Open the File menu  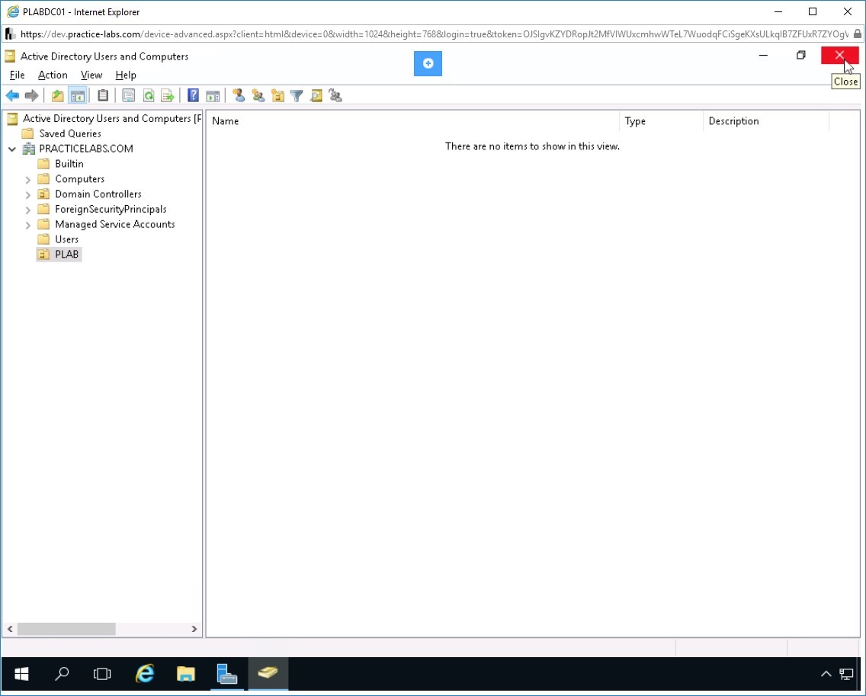point(17,75)
